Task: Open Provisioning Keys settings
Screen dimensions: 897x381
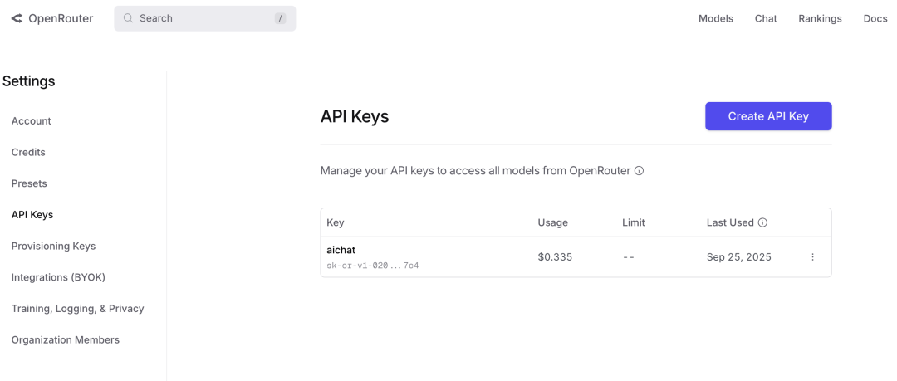Action: coord(53,246)
